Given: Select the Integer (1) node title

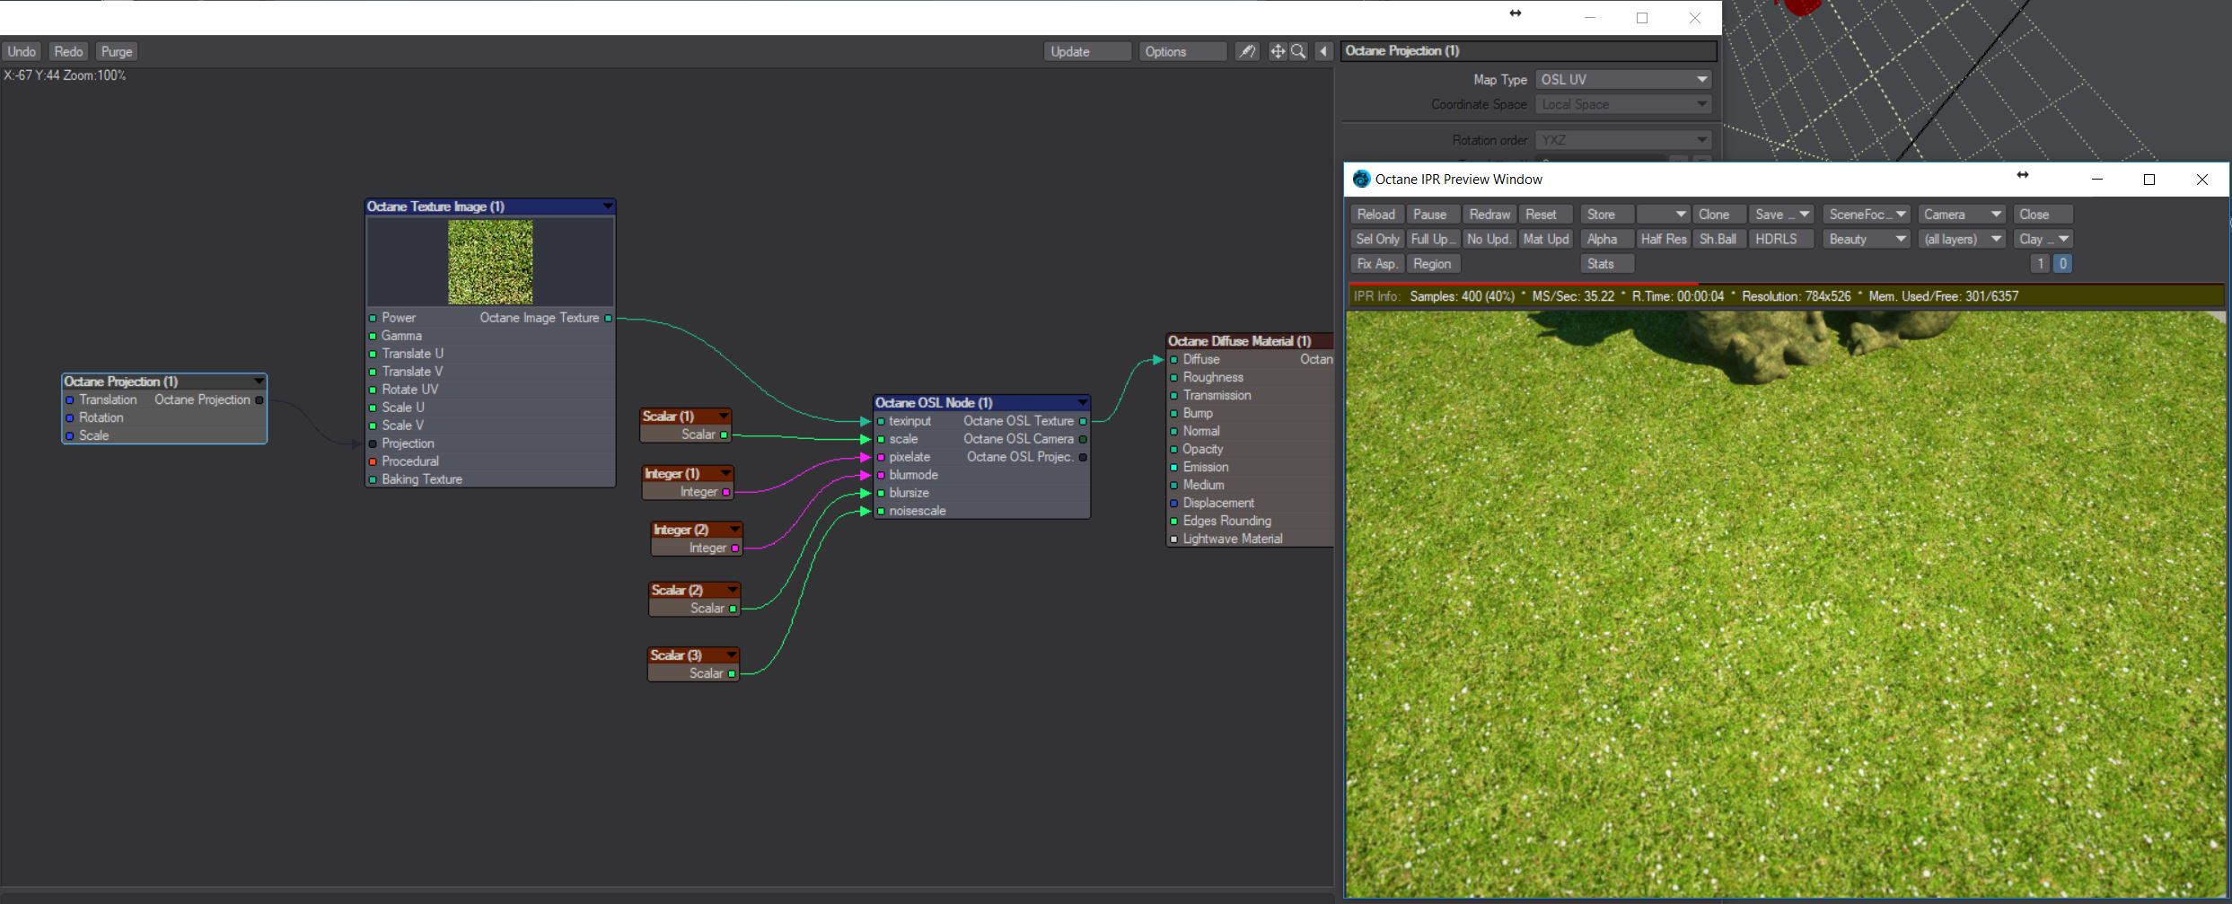Looking at the screenshot, I should click(672, 474).
